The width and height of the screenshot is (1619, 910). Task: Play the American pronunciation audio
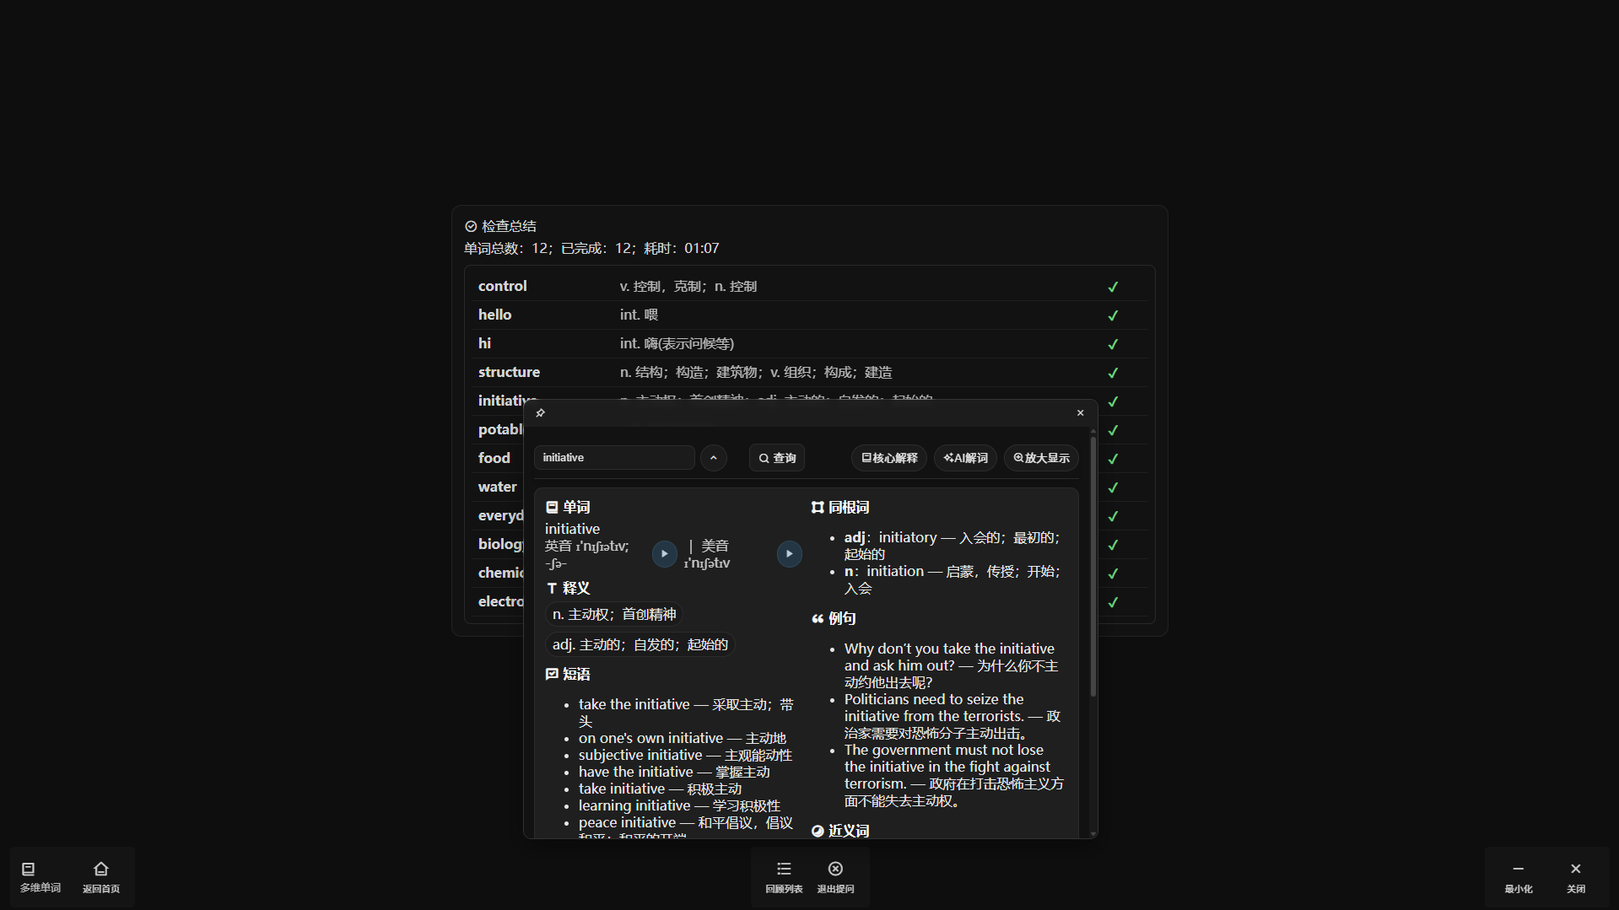(789, 554)
